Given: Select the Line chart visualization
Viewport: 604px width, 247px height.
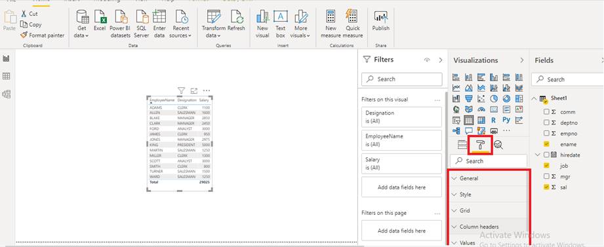Looking at the screenshot, I should tap(456, 88).
